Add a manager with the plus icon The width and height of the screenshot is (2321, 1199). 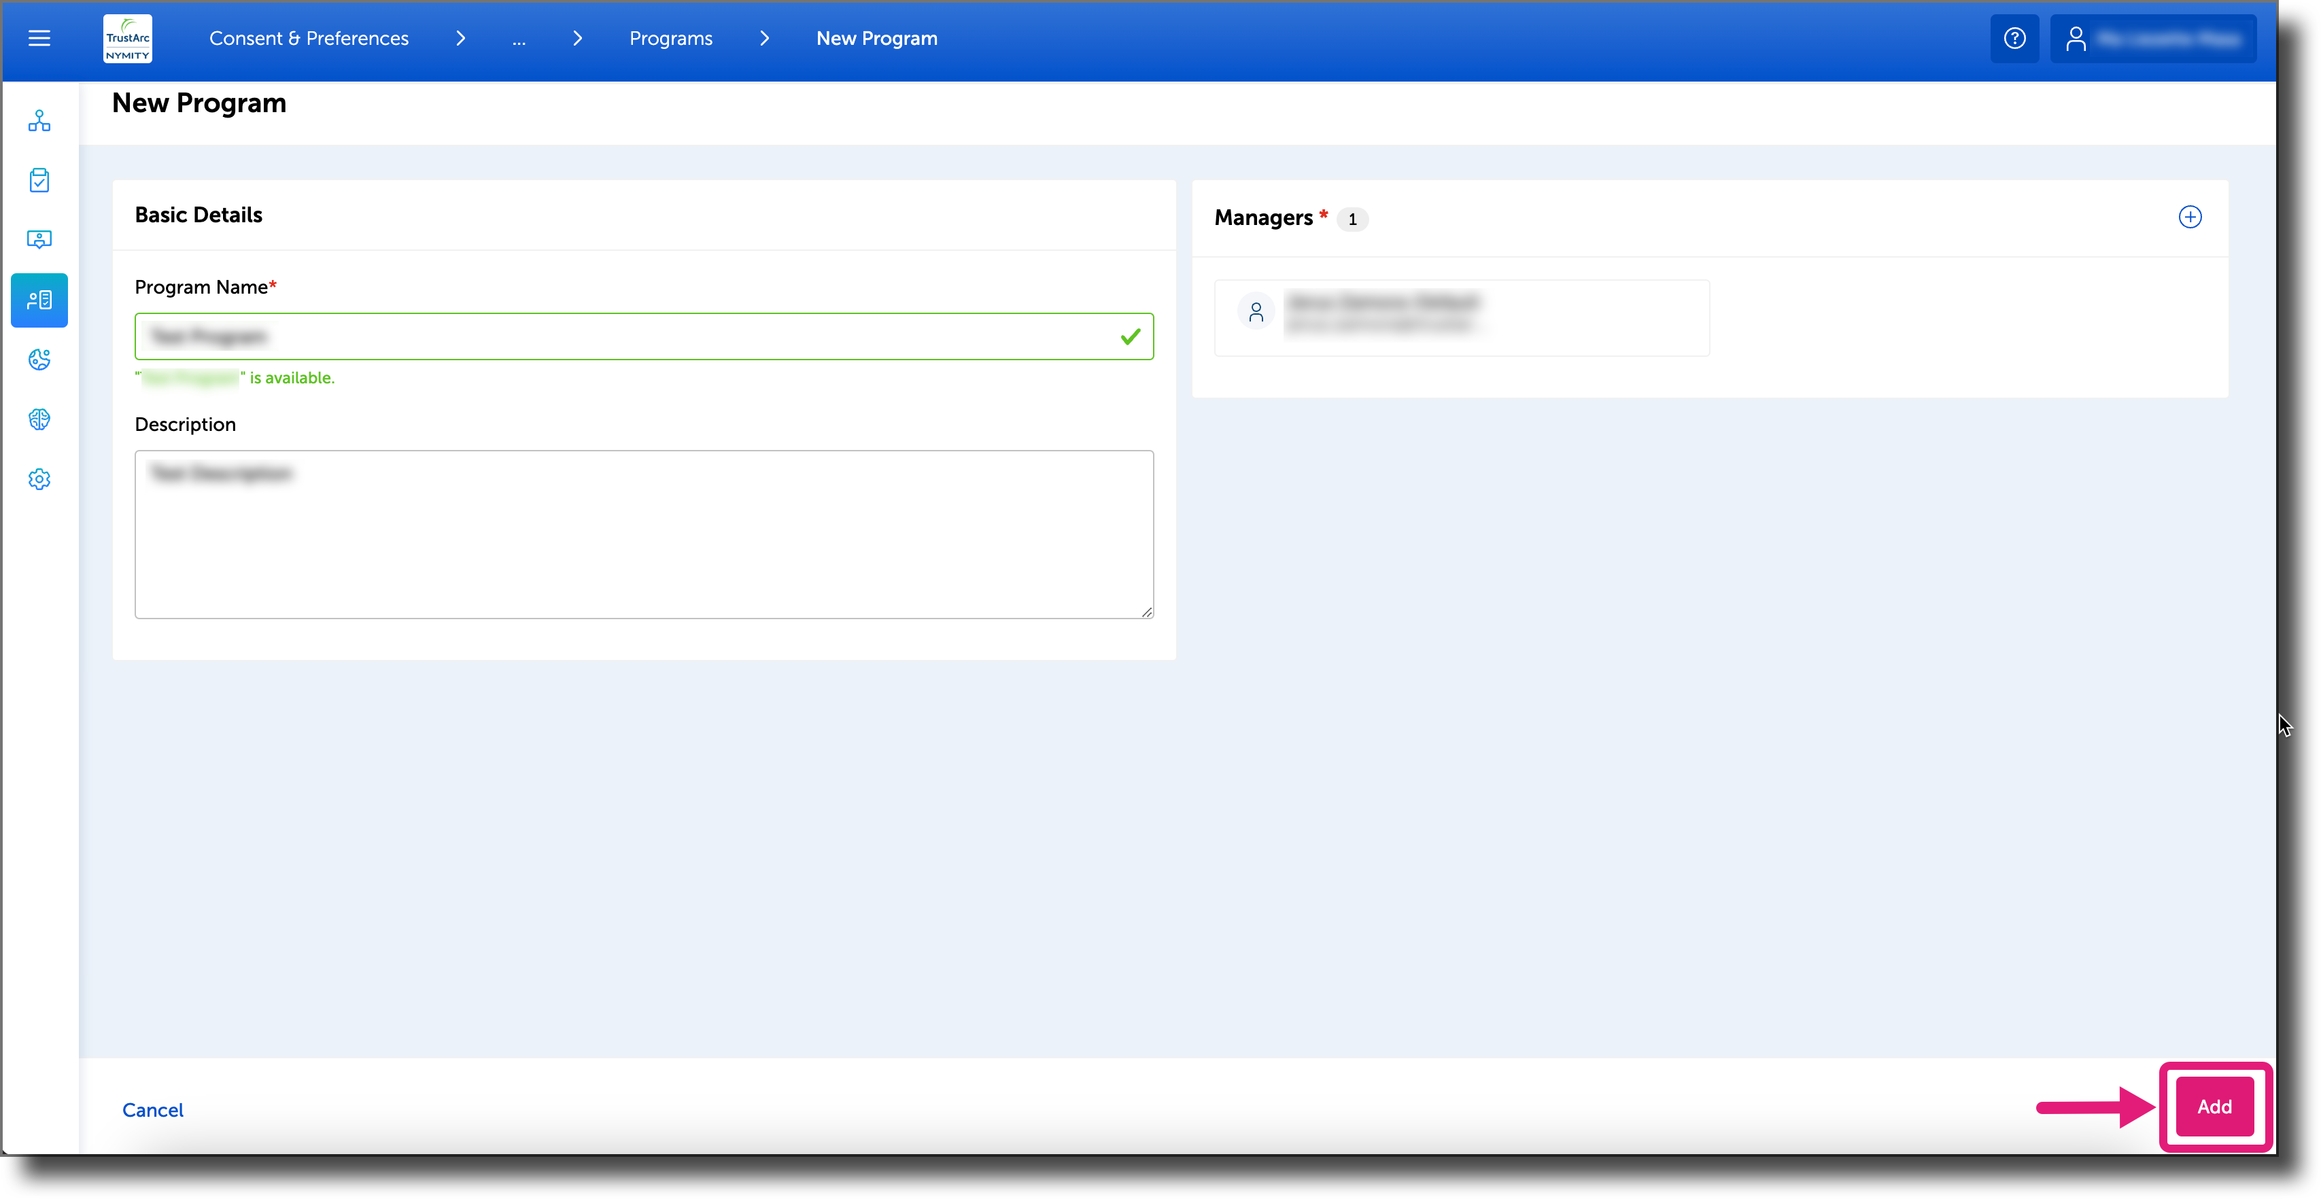click(2190, 217)
